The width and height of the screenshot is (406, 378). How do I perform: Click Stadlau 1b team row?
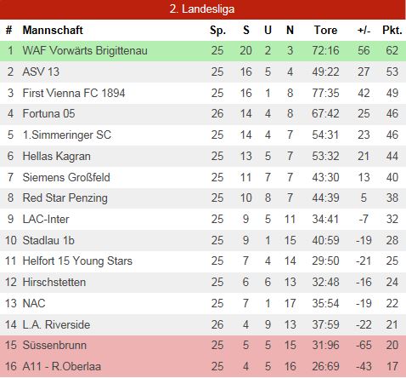click(x=203, y=240)
